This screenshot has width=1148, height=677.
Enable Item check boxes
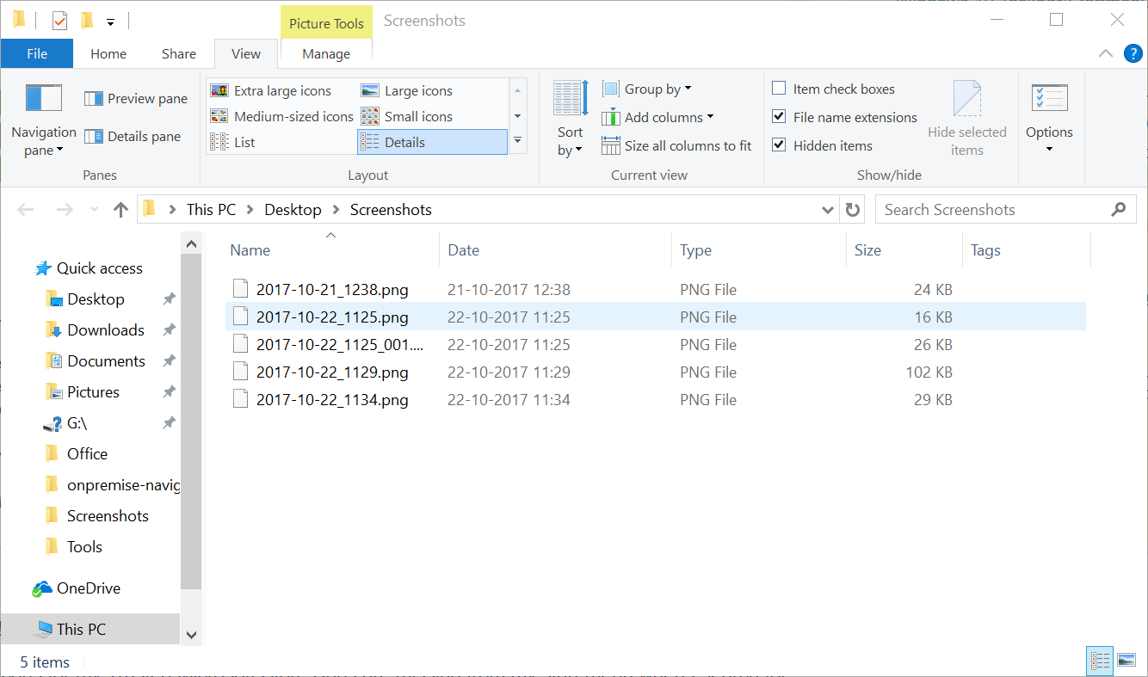[x=779, y=89]
